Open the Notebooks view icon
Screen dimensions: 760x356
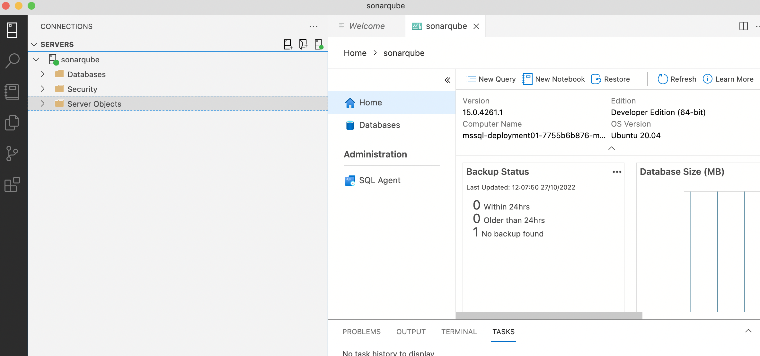[12, 92]
